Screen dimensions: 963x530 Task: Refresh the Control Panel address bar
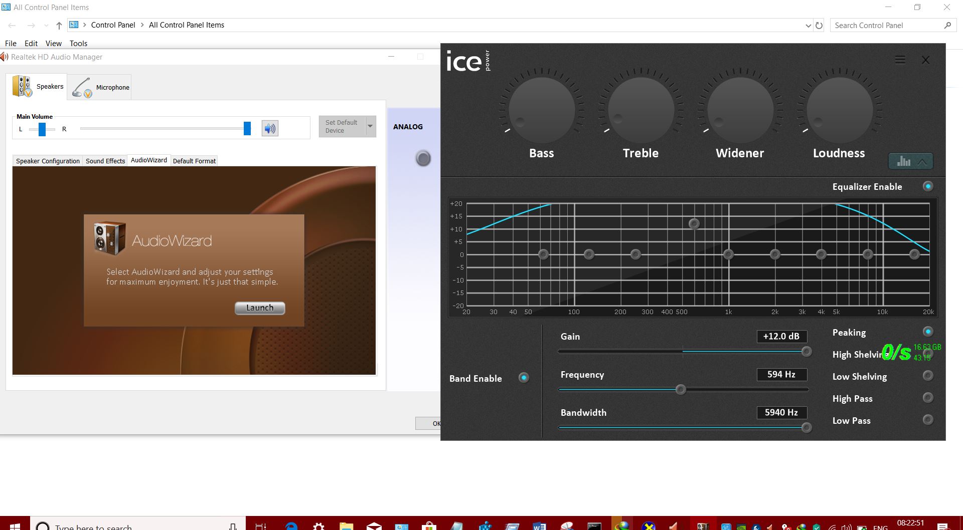pyautogui.click(x=819, y=25)
